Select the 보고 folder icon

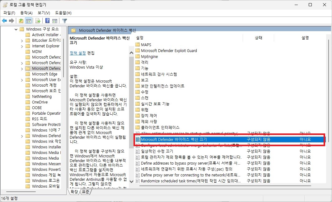point(138,80)
